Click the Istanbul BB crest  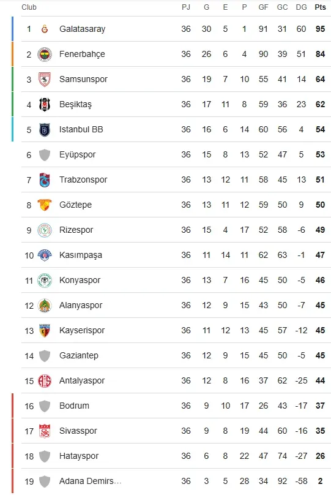[x=45, y=130]
